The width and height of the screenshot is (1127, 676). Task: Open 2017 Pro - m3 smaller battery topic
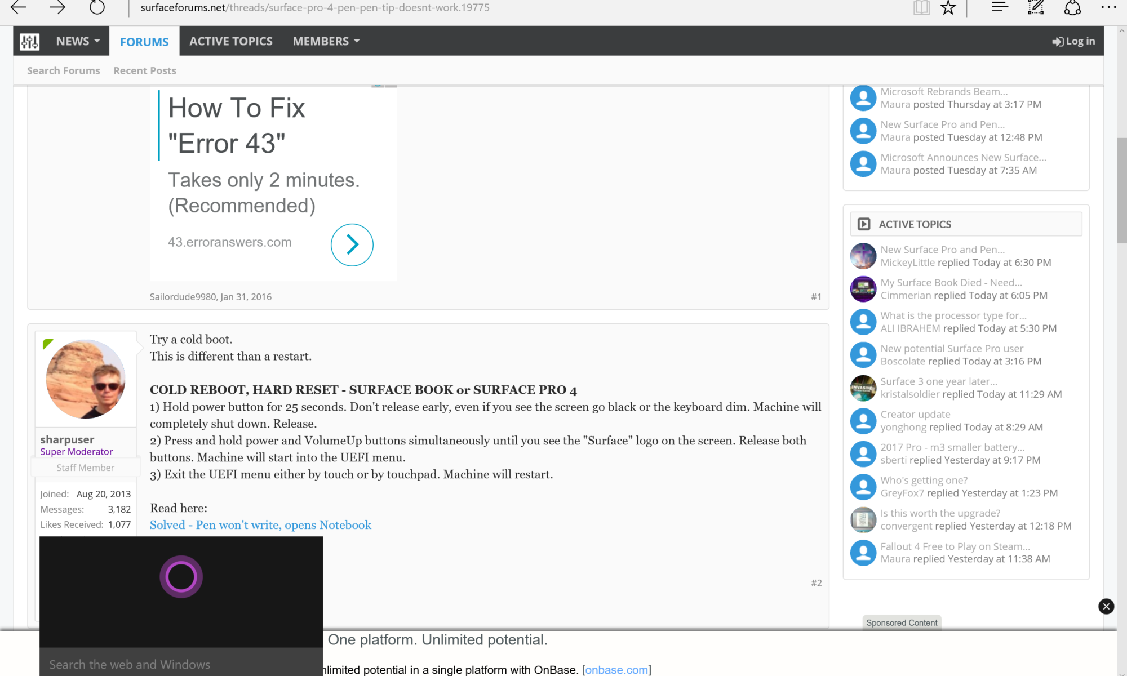click(x=952, y=447)
